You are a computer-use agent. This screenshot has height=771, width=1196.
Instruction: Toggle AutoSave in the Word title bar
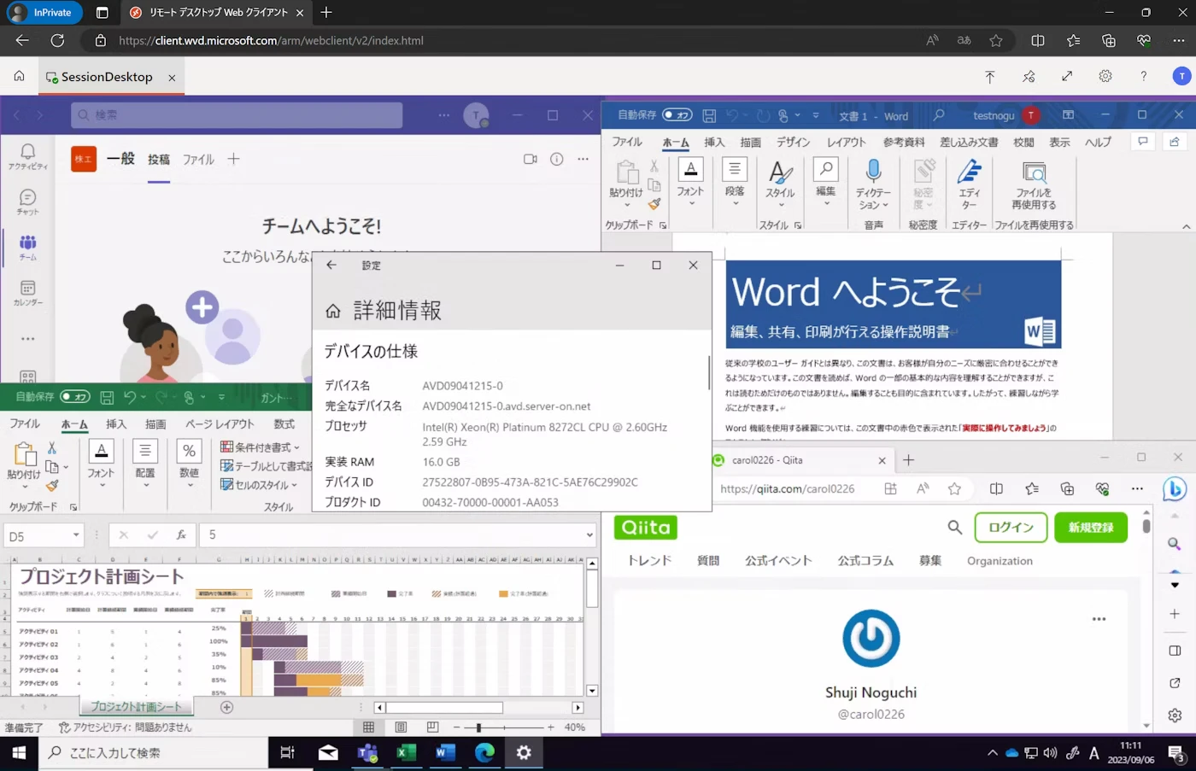click(677, 115)
